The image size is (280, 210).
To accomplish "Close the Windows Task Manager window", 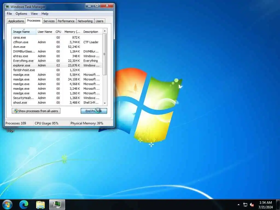I will tap(107, 6).
